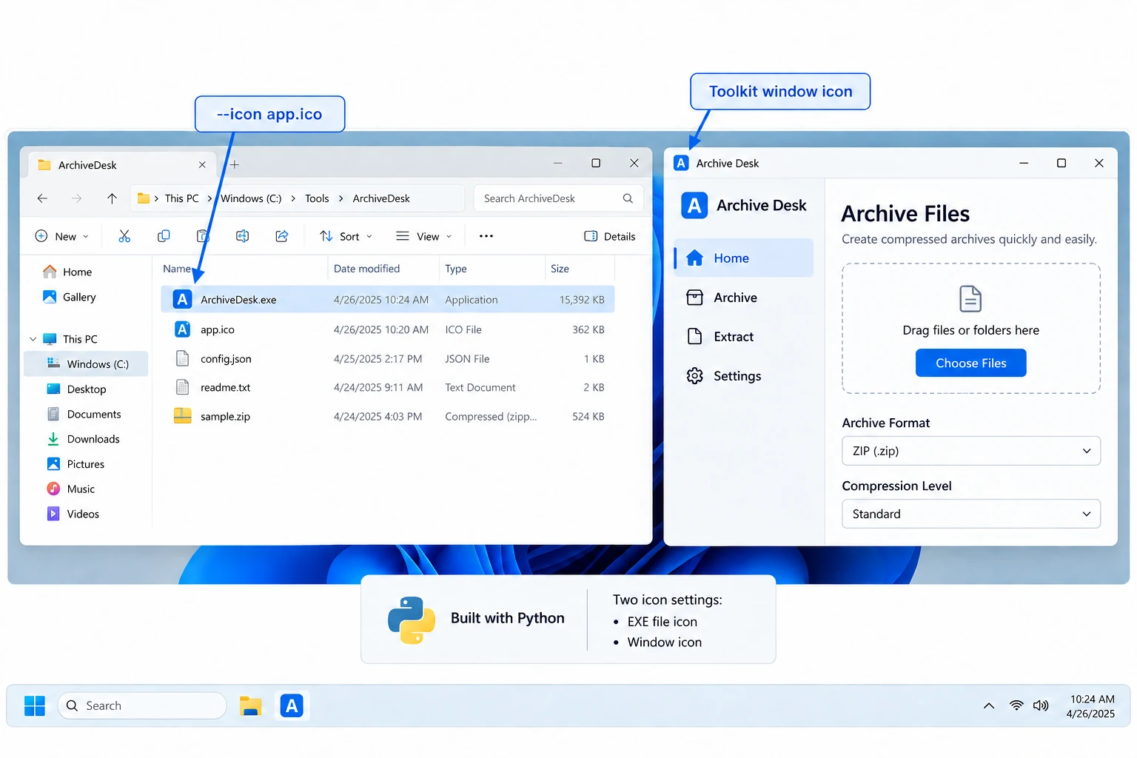Expand the Sort menu in Explorer

[x=346, y=236]
